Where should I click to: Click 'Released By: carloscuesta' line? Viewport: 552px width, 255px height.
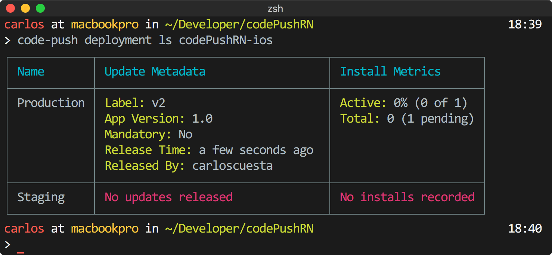tap(189, 166)
